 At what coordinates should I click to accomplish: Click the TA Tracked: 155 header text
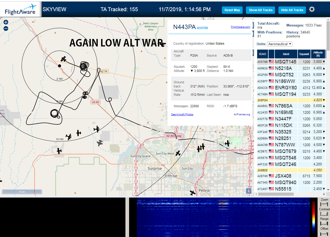pyautogui.click(x=119, y=9)
